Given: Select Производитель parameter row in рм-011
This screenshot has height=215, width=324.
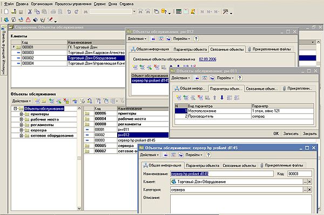Looking at the screenshot, I should 244,116.
